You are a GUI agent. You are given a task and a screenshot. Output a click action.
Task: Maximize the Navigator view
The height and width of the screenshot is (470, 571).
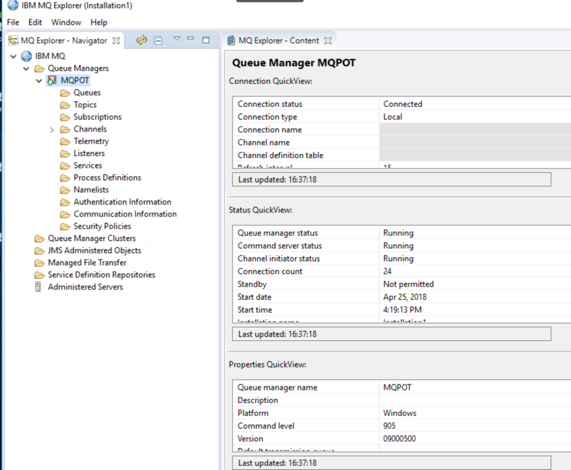206,40
